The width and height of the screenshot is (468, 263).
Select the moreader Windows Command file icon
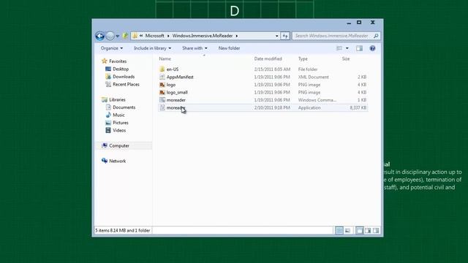tap(162, 100)
